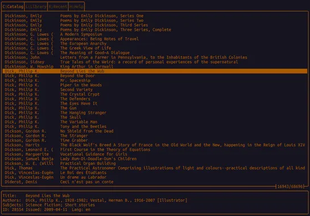Select 'The Gun' entry

point(155,108)
